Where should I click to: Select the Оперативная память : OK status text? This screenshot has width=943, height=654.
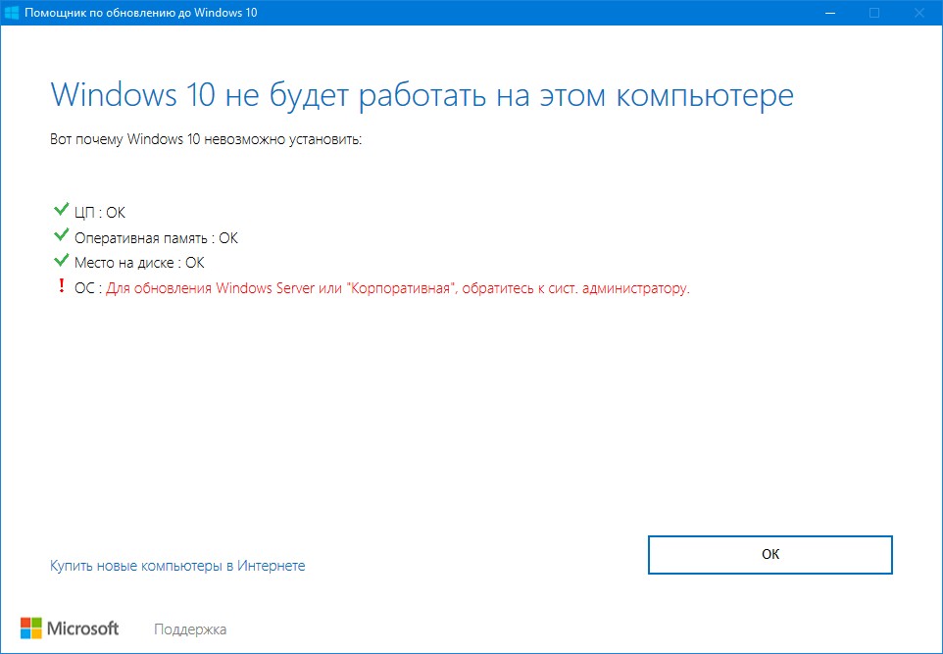click(x=156, y=237)
